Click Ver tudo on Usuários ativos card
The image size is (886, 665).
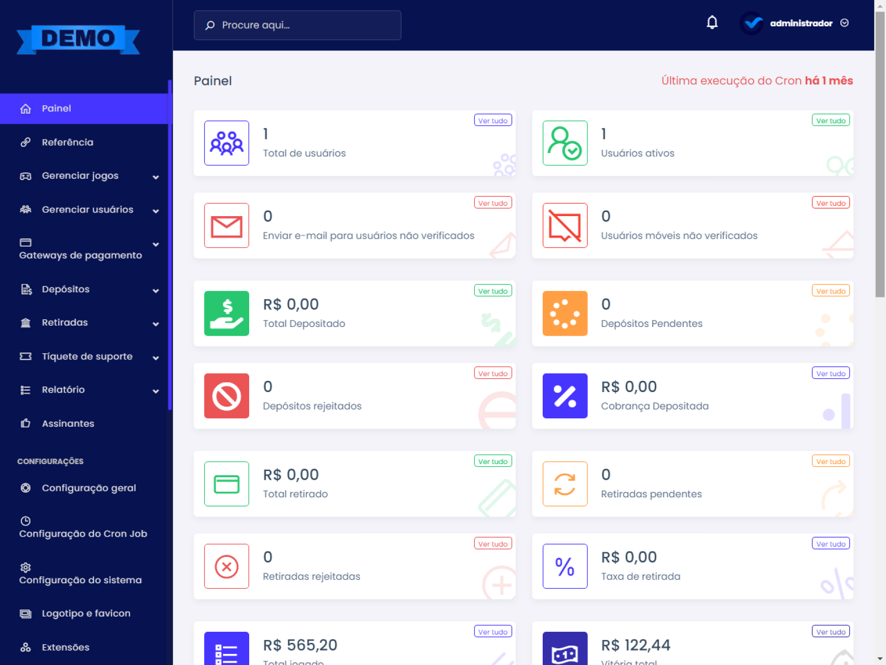click(x=831, y=120)
